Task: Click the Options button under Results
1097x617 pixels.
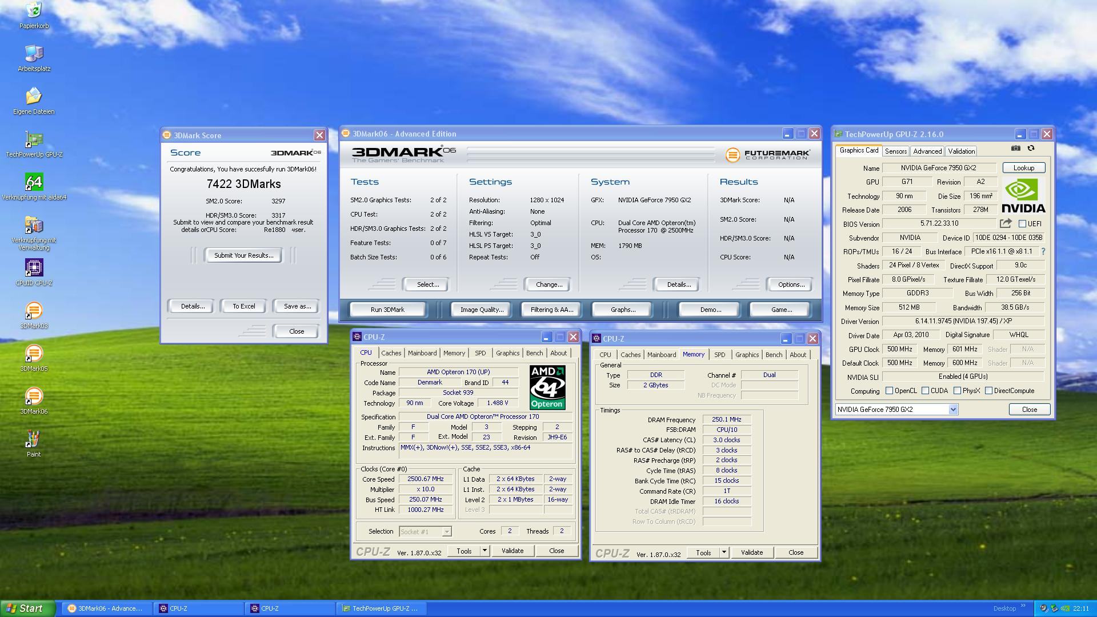Action: pyautogui.click(x=791, y=285)
